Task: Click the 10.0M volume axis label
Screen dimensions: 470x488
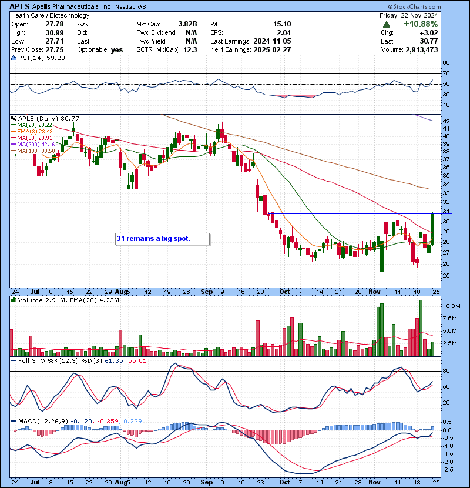Action: [x=451, y=306]
